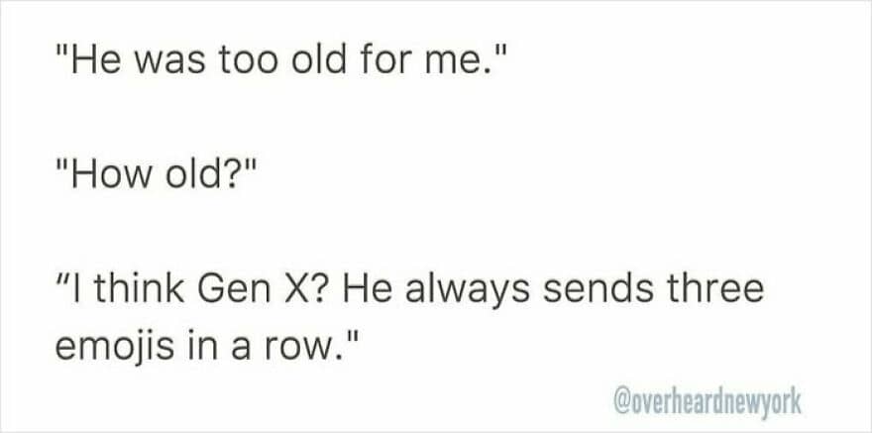Click "old?" in the second quote
This screenshot has height=433, width=872.
tap(211, 176)
